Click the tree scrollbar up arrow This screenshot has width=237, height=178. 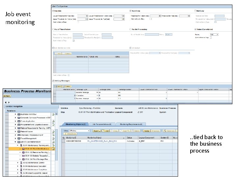point(56,114)
